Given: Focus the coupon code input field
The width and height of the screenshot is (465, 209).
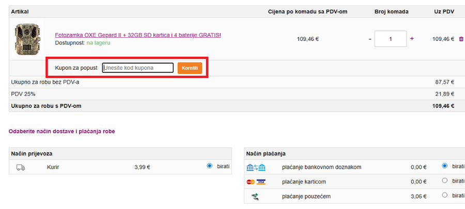Looking at the screenshot, I should click(137, 68).
